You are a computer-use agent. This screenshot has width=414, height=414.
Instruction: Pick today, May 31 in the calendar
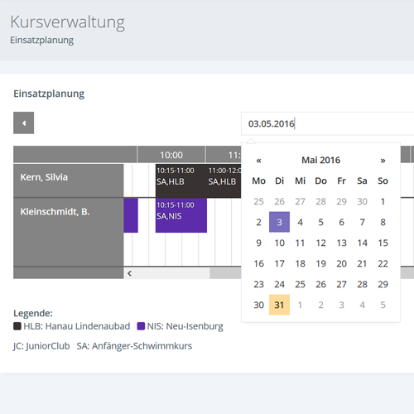tap(279, 305)
